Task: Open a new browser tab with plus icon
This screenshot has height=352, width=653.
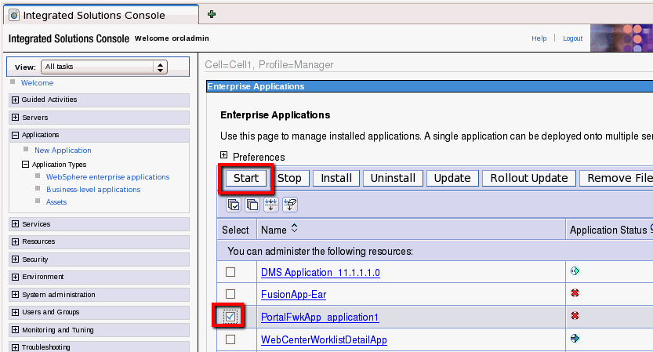Action: [x=212, y=15]
